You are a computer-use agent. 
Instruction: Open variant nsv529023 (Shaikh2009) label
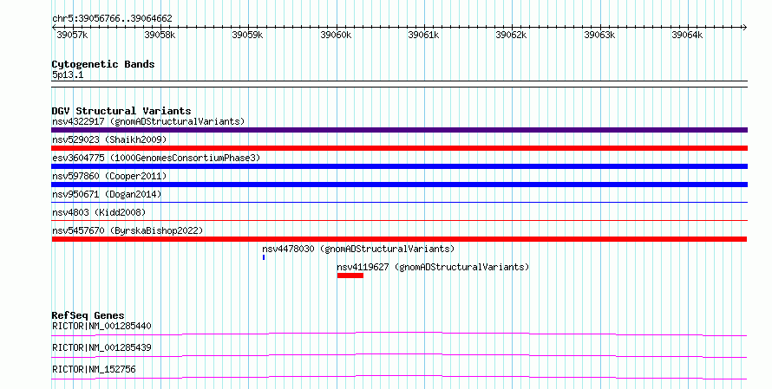point(109,139)
